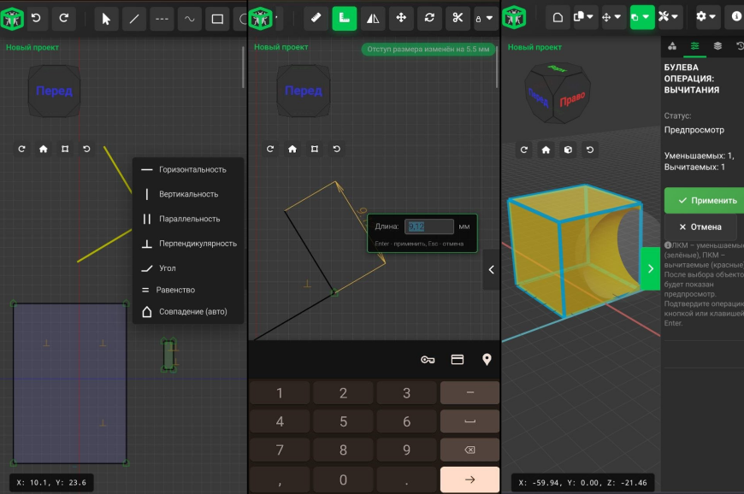Click the sketch shape icon in right toolbar
Screen dimensions: 744x494
pyautogui.click(x=558, y=18)
